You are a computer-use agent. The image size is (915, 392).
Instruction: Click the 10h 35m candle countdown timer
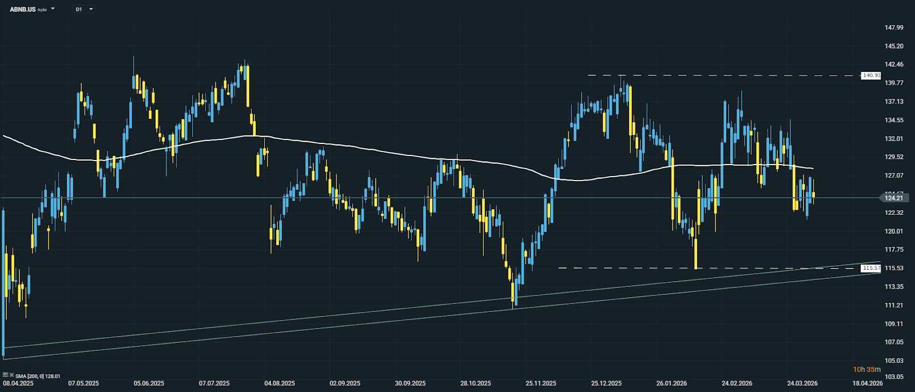click(866, 370)
